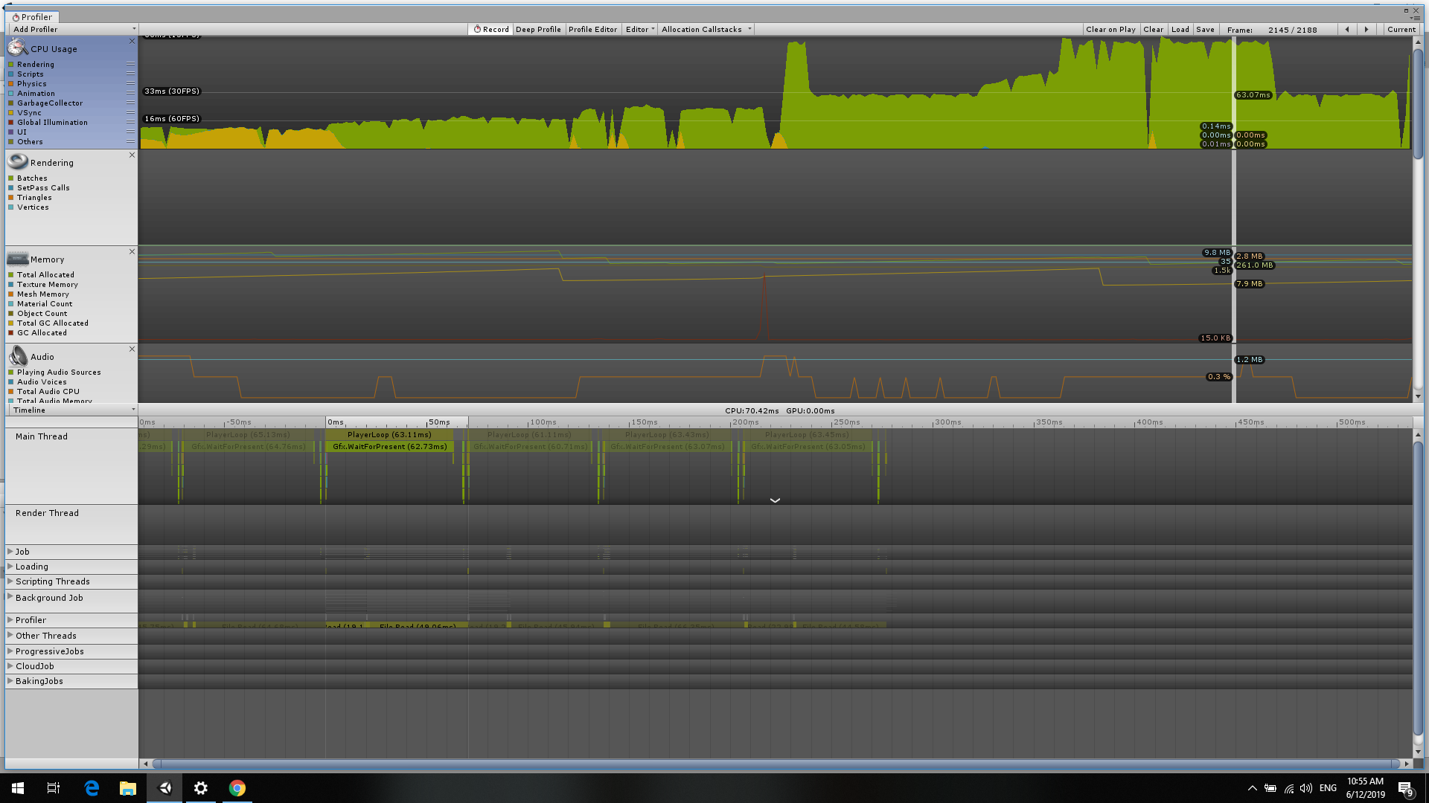Open Chrome from the taskbar
Screen dimensions: 1429x803
(237, 788)
